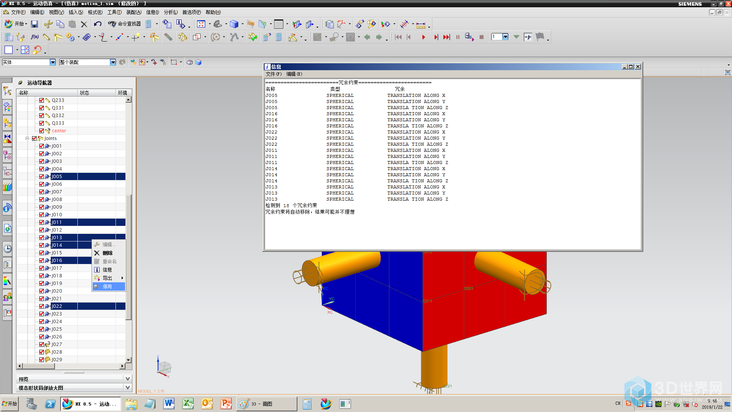Click the 33 - 画图 taskbar button

point(266,404)
